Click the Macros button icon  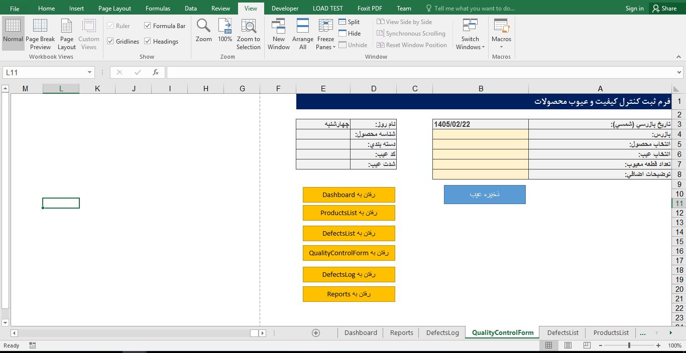[501, 26]
